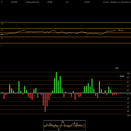Click the histogram axis label -40
The width and height of the screenshot is (131, 131).
tap(128, 103)
